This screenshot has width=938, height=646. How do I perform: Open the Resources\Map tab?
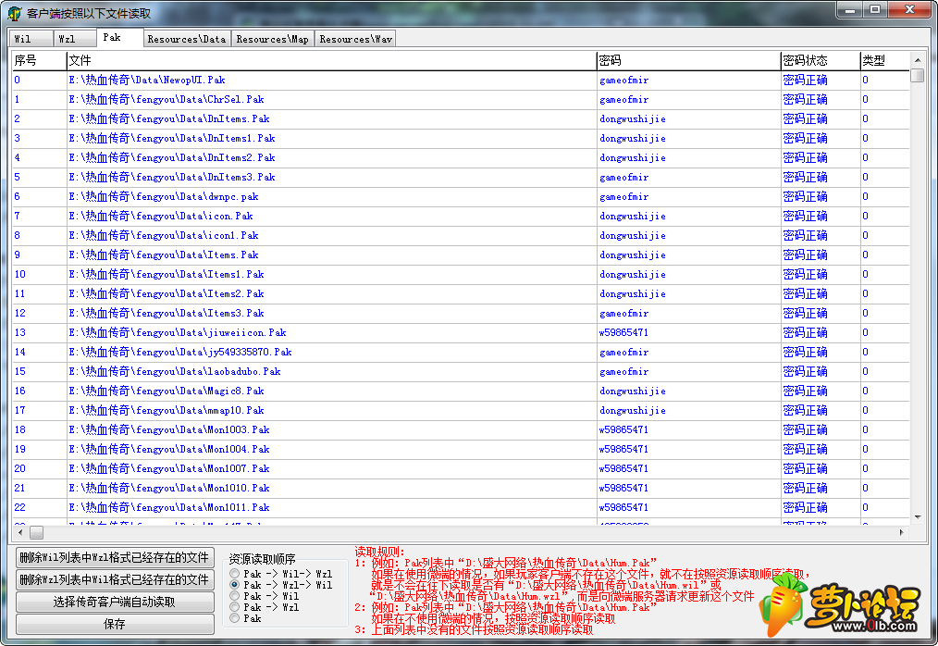273,38
